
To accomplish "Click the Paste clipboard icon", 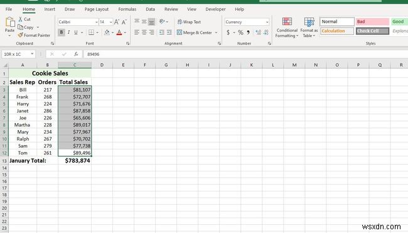I will coord(10,23).
